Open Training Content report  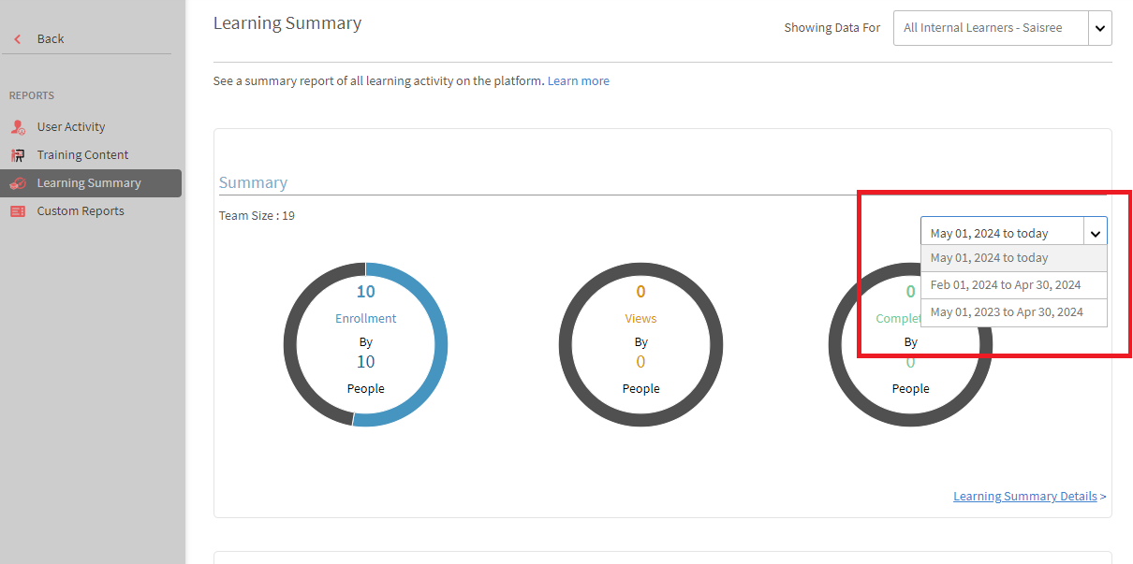coord(82,155)
